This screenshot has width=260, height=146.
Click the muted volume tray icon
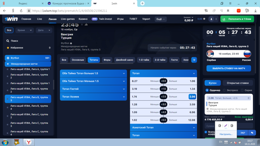pyautogui.click(x=235, y=142)
